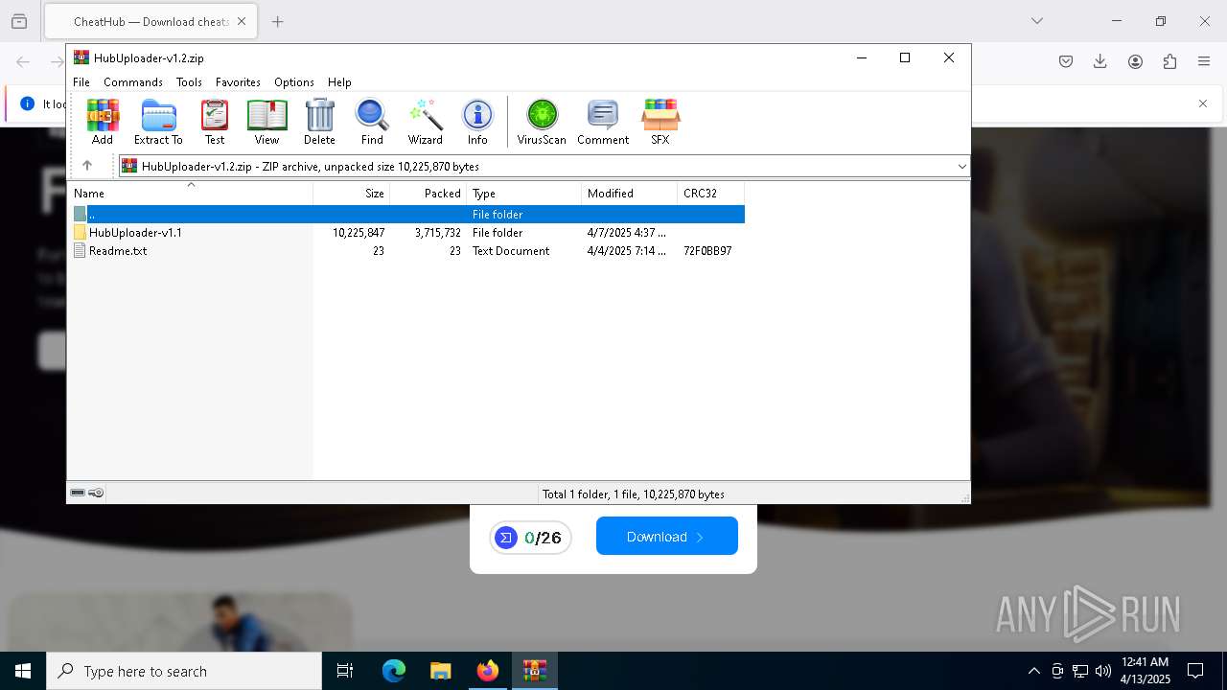
Task: Open the View tool with book icon
Action: pyautogui.click(x=266, y=122)
